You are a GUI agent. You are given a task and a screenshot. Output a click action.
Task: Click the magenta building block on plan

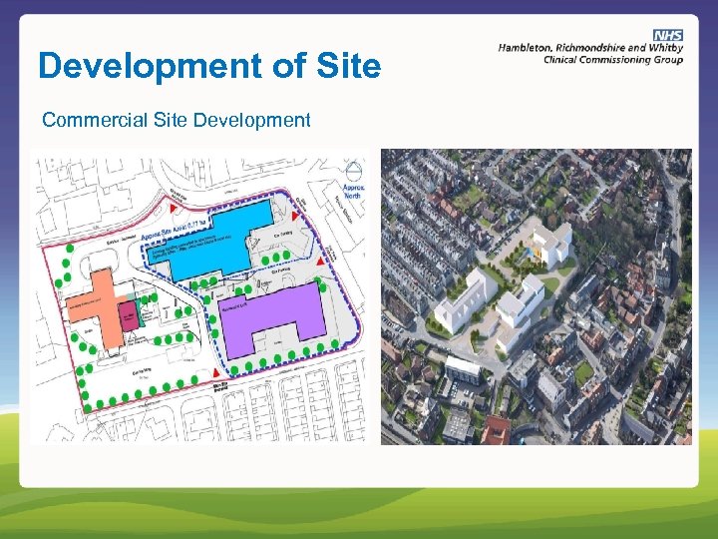coord(129,316)
